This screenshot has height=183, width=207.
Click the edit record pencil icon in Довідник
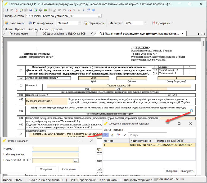coord(112,135)
